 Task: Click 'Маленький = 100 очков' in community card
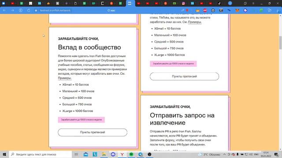click(78, 91)
